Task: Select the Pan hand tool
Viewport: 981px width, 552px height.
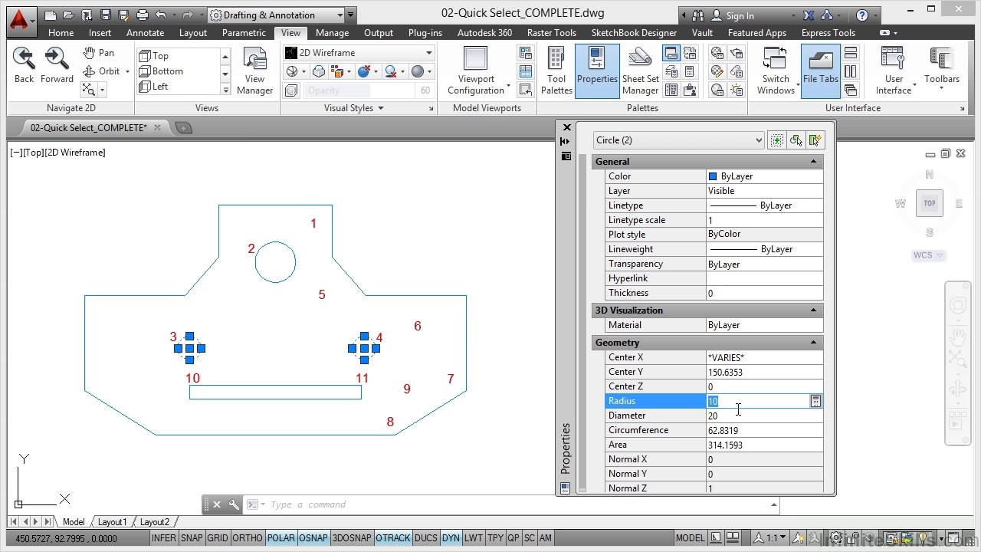Action: tap(99, 52)
